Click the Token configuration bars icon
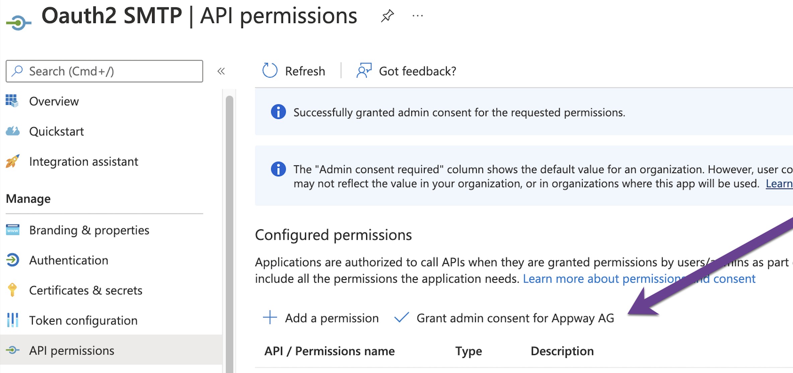Viewport: 793px width, 373px height. 12,320
